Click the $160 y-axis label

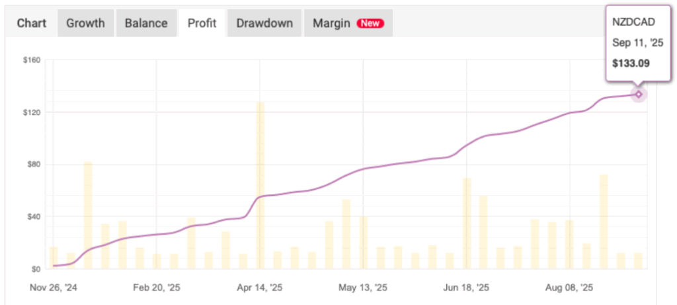[x=32, y=60]
